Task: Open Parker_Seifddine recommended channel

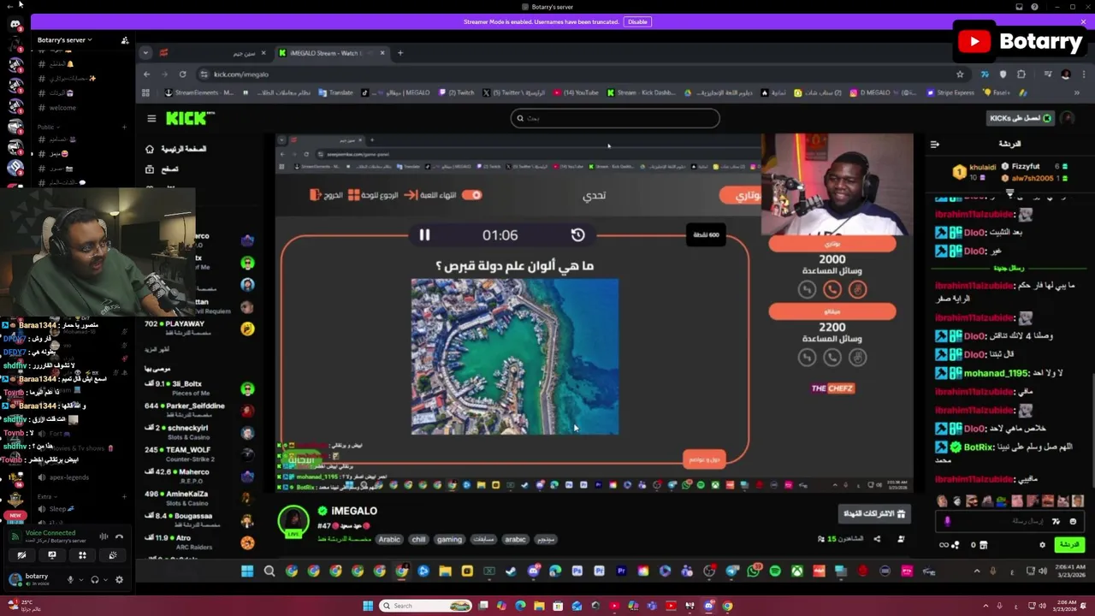Action: click(198, 411)
